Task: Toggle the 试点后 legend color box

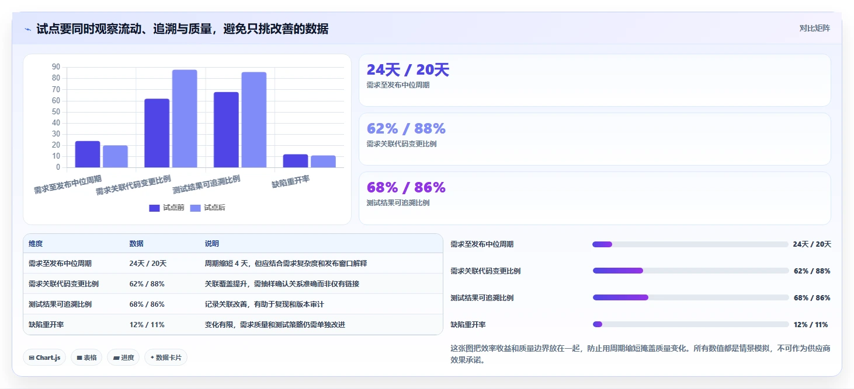Action: [x=196, y=208]
